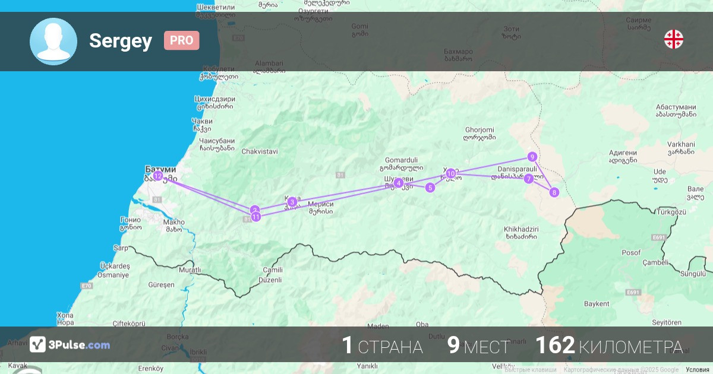This screenshot has height=374, width=713.
Task: Click the 9 МЕСТ places counter
Action: click(478, 346)
